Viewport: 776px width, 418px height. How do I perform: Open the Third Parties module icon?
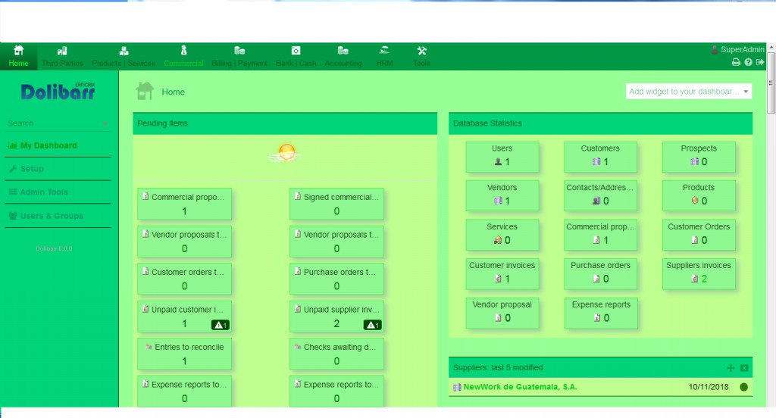point(62,51)
